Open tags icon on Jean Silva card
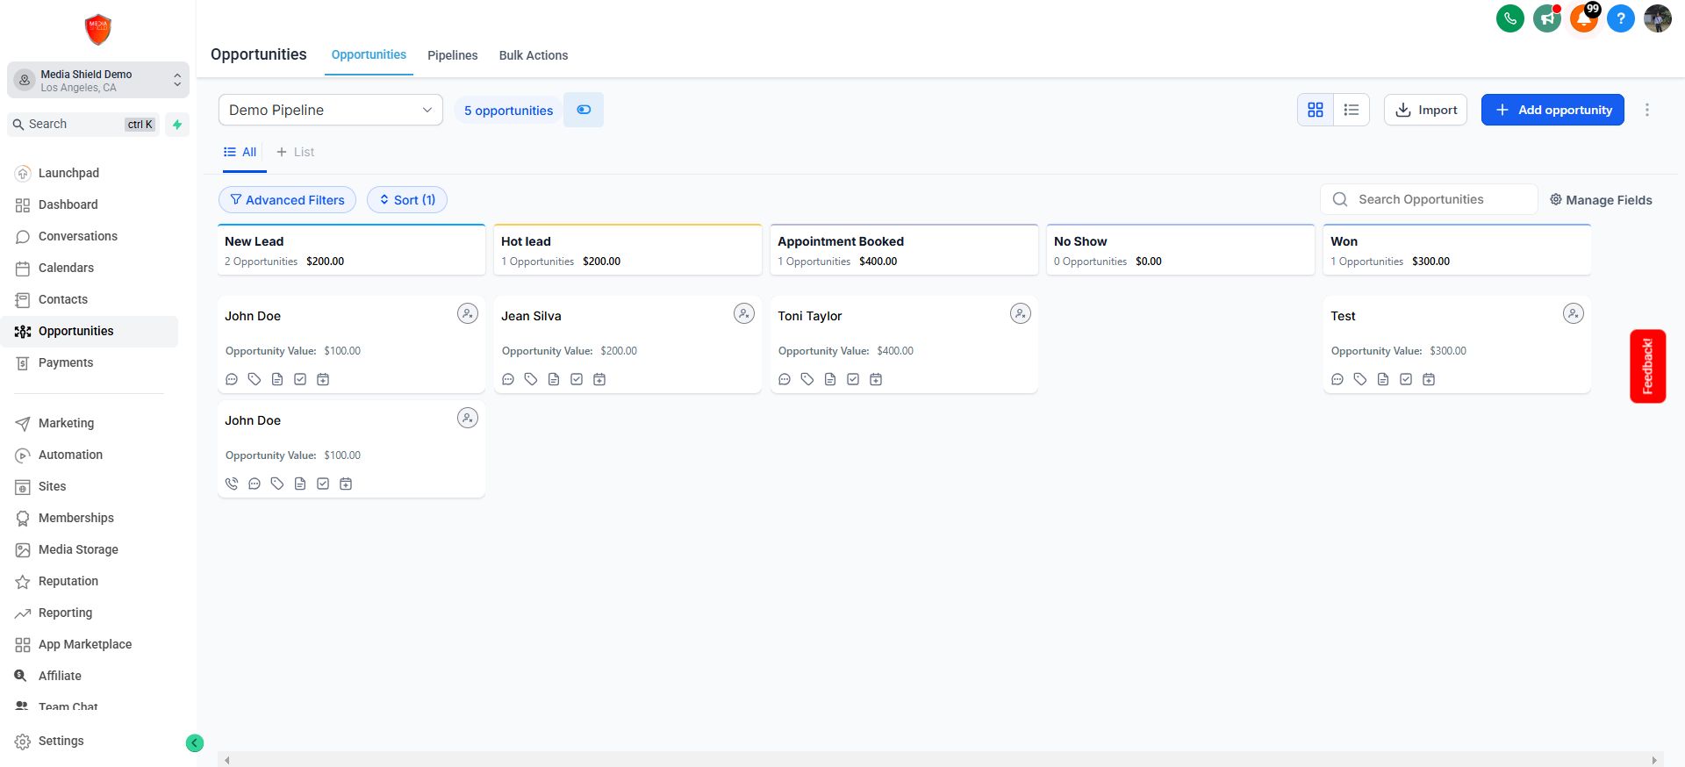The width and height of the screenshot is (1685, 767). [x=531, y=379]
